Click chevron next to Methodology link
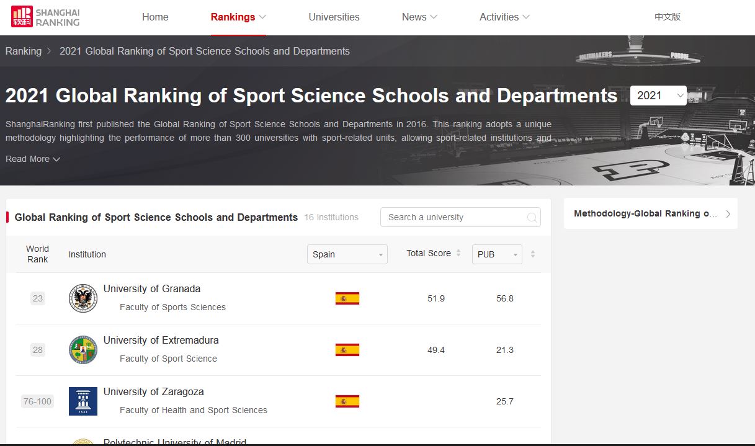The height and width of the screenshot is (446, 755). tap(728, 214)
